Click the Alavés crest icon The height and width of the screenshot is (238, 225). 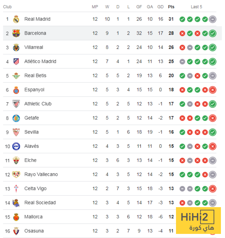coord(16,146)
